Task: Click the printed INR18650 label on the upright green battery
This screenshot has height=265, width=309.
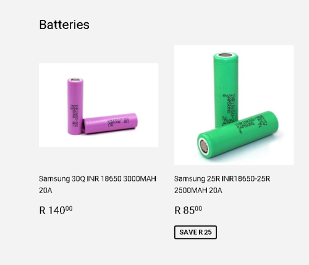Action: tap(229, 107)
